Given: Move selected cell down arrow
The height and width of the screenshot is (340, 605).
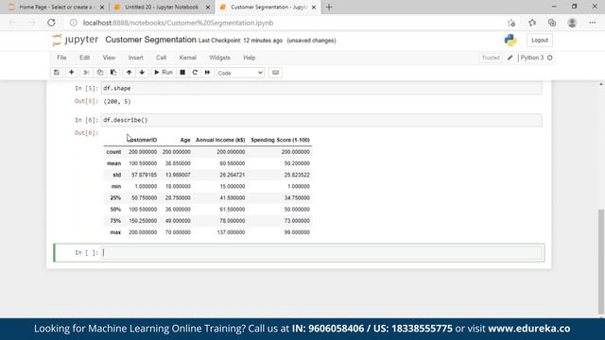Looking at the screenshot, I should coord(142,73).
